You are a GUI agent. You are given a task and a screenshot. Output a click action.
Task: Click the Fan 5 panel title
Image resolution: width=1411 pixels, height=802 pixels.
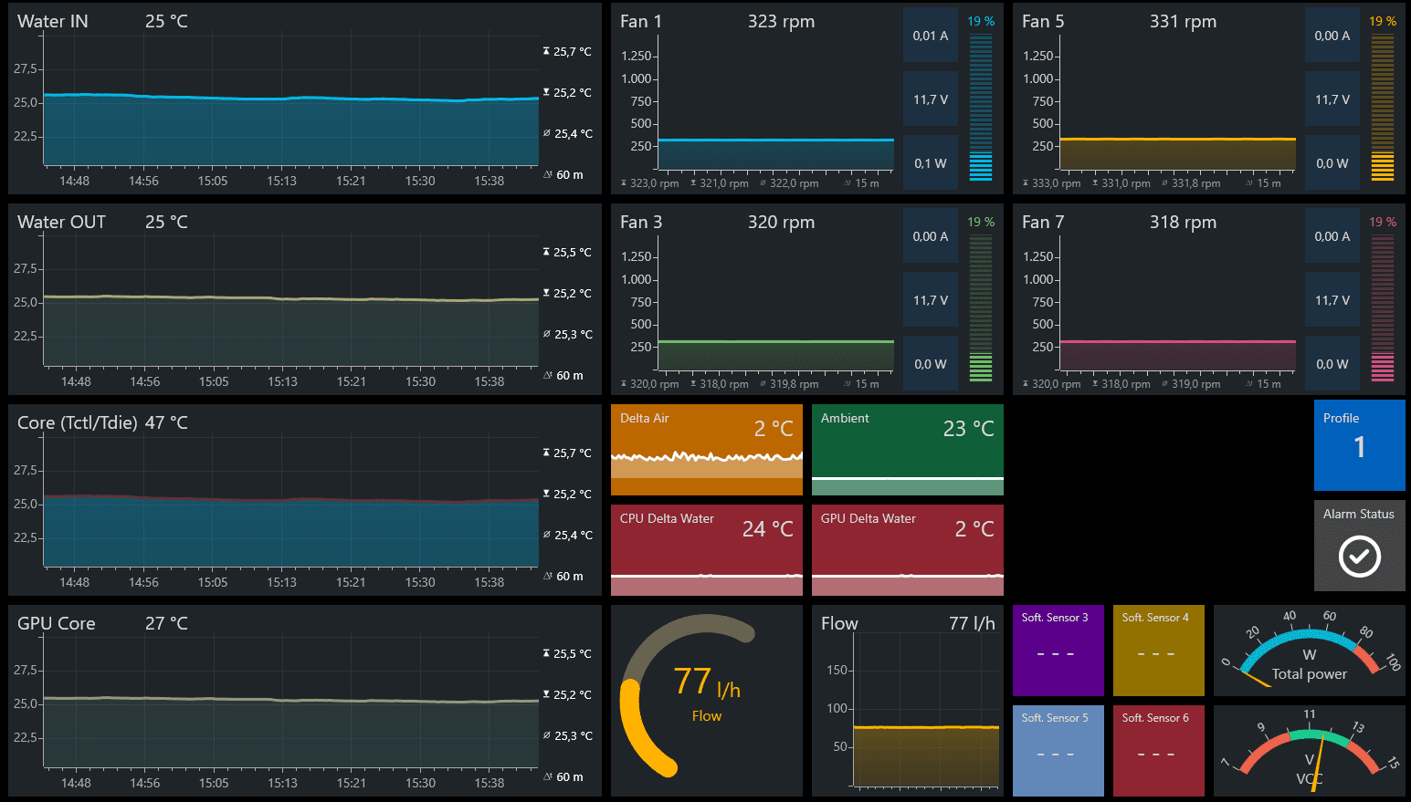pyautogui.click(x=1043, y=21)
